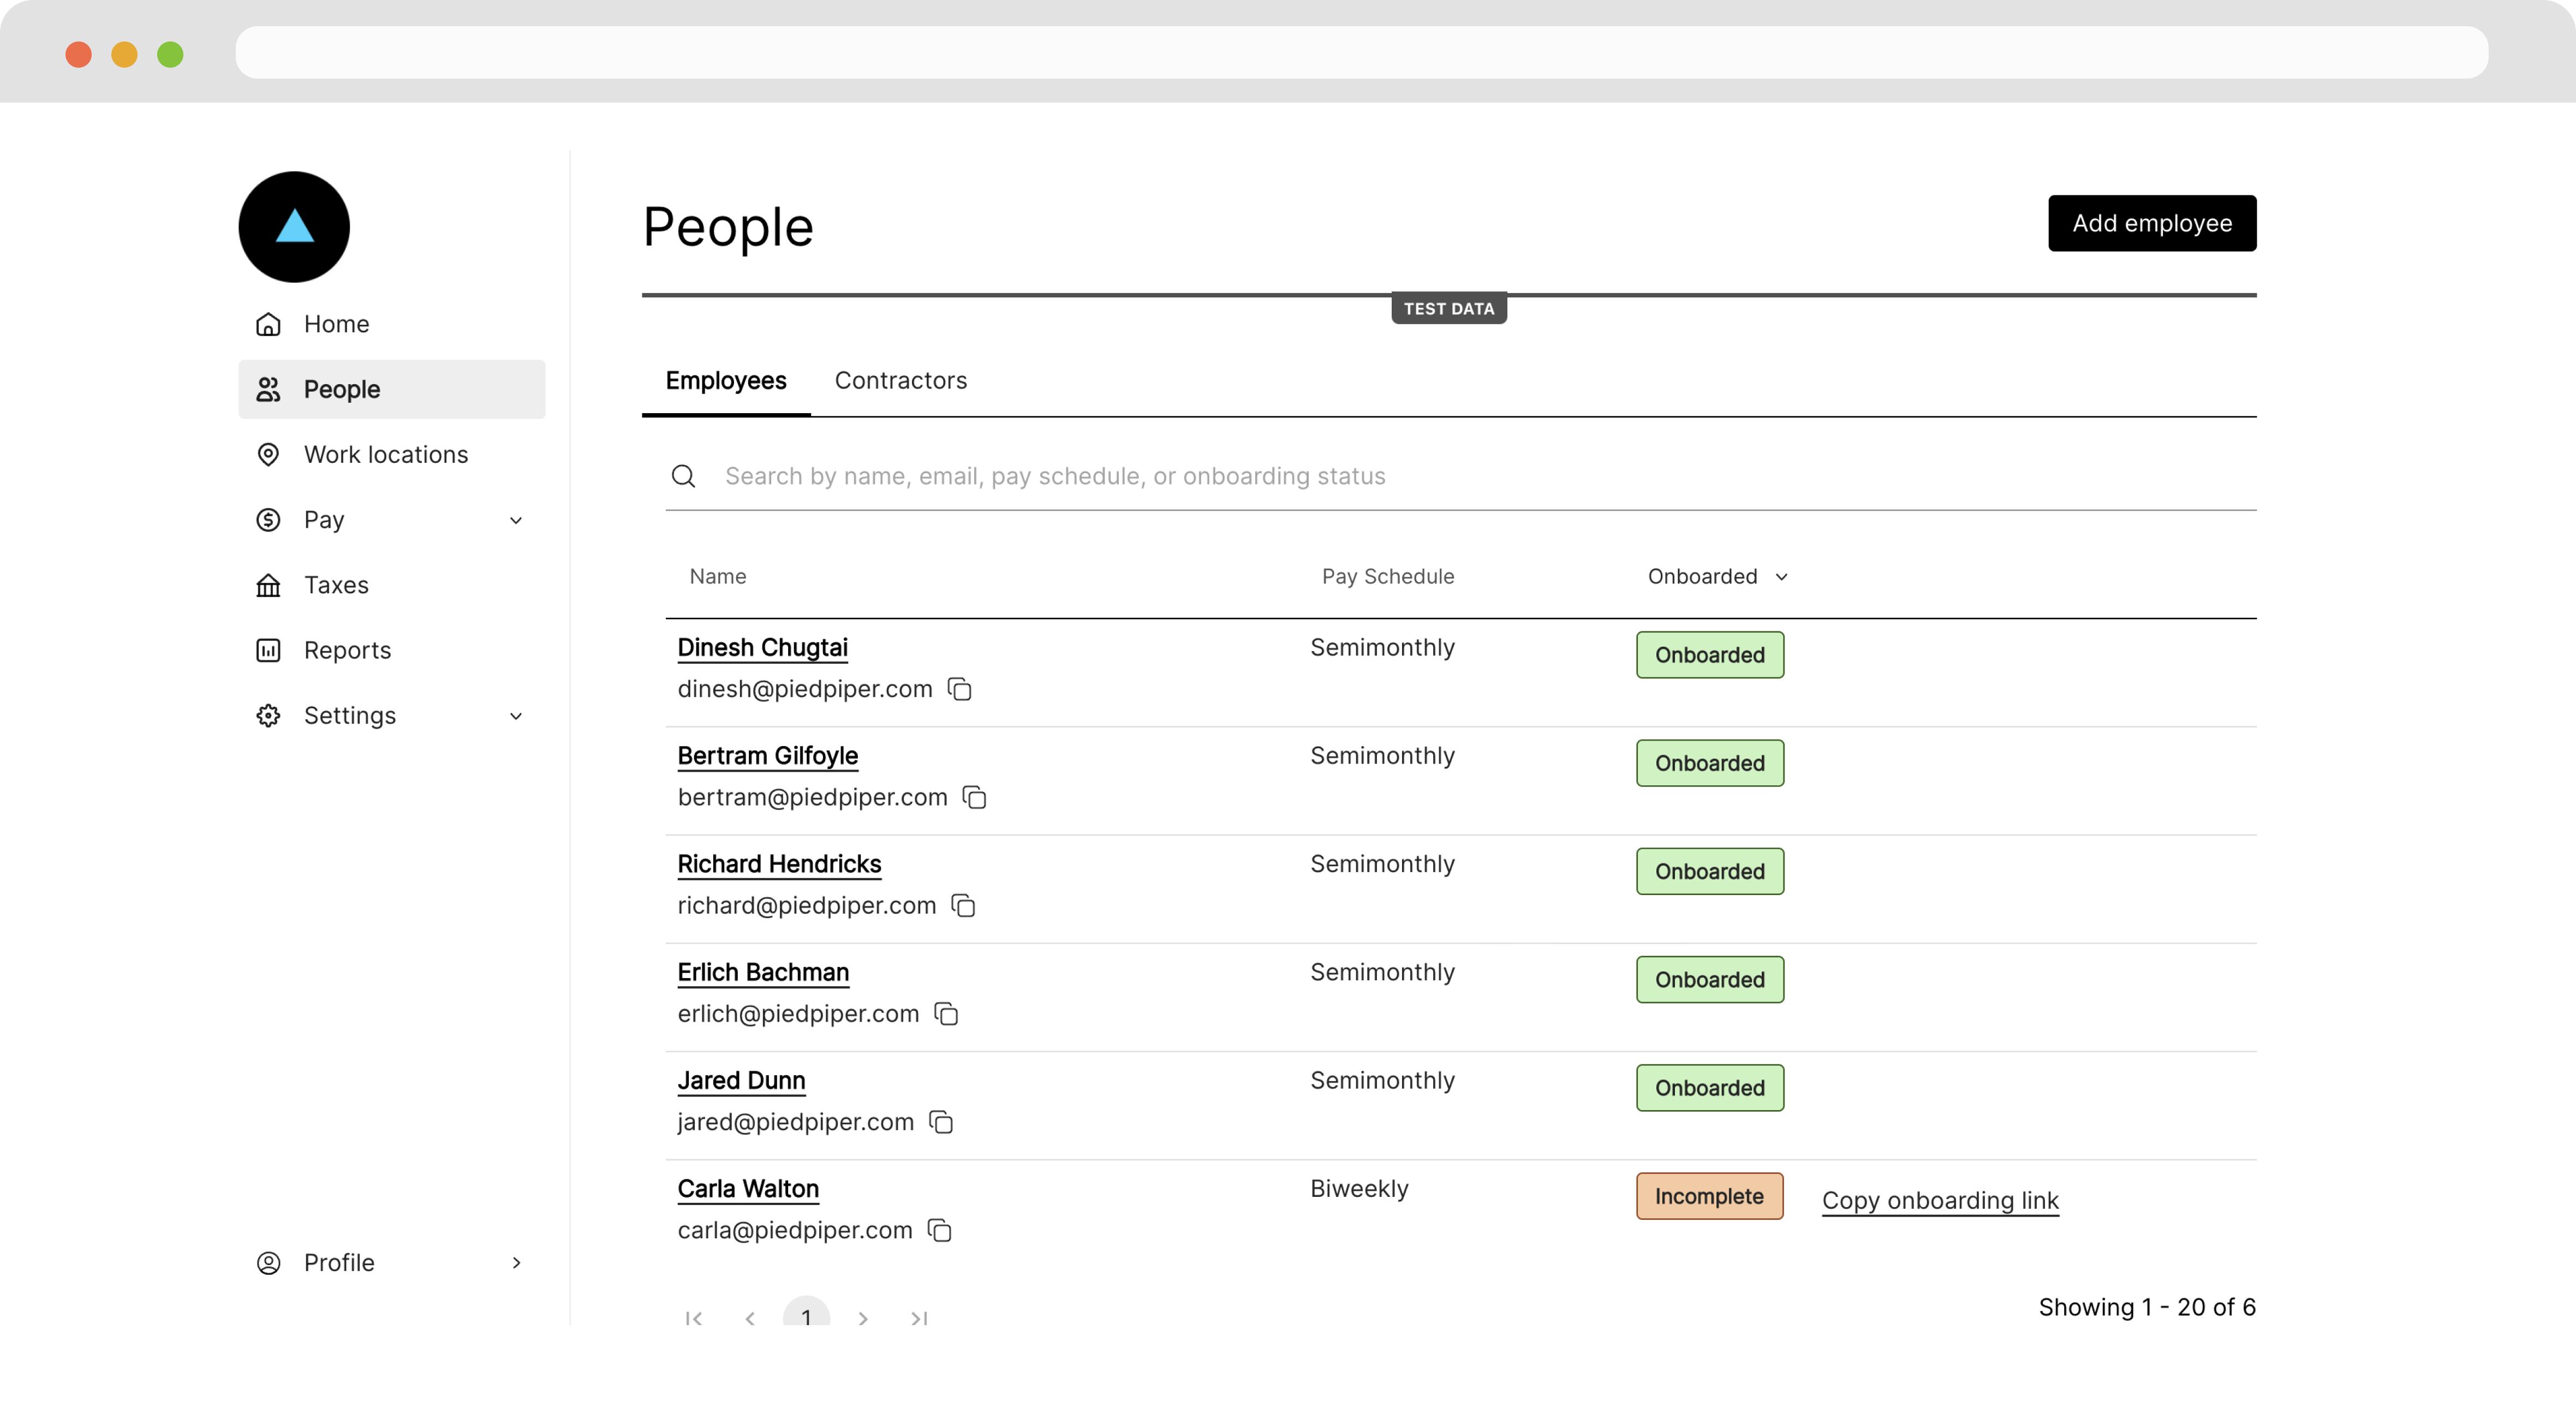Click the Reports chart icon
2576x1413 pixels.
268,650
